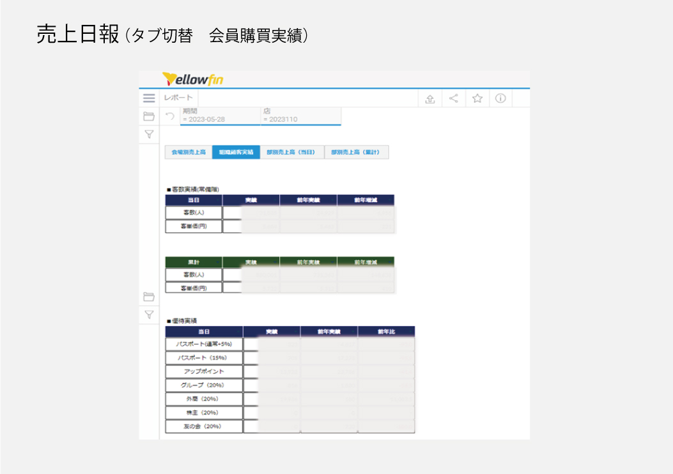Image resolution: width=673 pixels, height=474 pixels.
Task: Click 客単価(円) cell under the blue 当日 header
Action: [x=194, y=226]
